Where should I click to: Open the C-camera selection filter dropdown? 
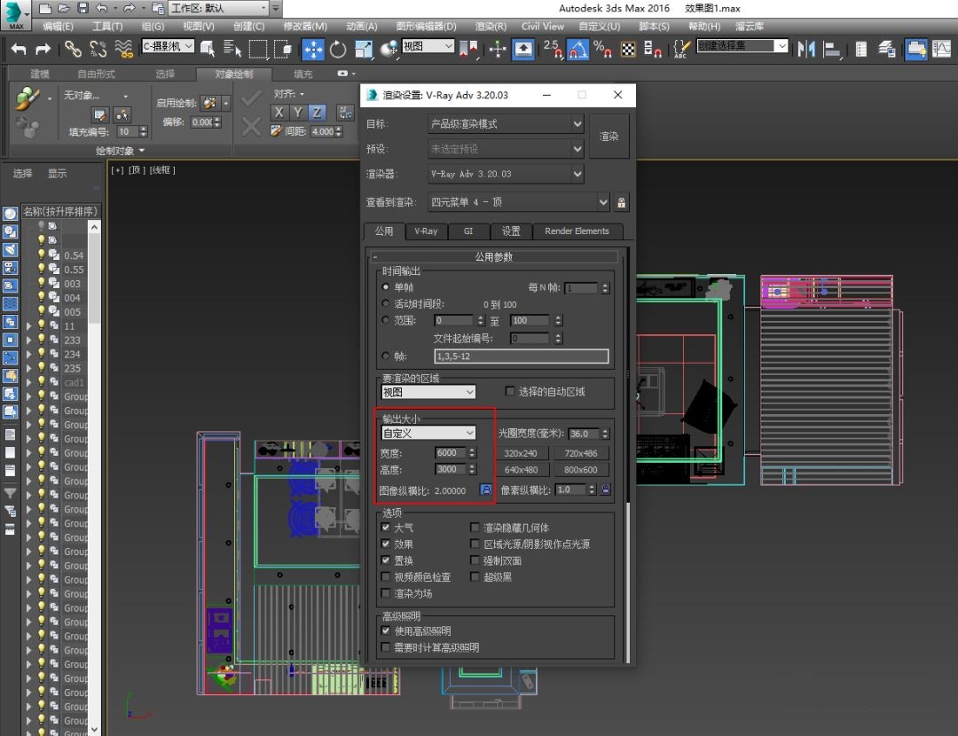(168, 46)
